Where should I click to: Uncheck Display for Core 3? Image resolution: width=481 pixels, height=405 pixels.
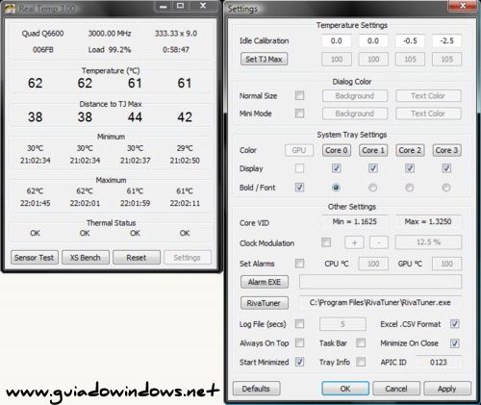[446, 168]
